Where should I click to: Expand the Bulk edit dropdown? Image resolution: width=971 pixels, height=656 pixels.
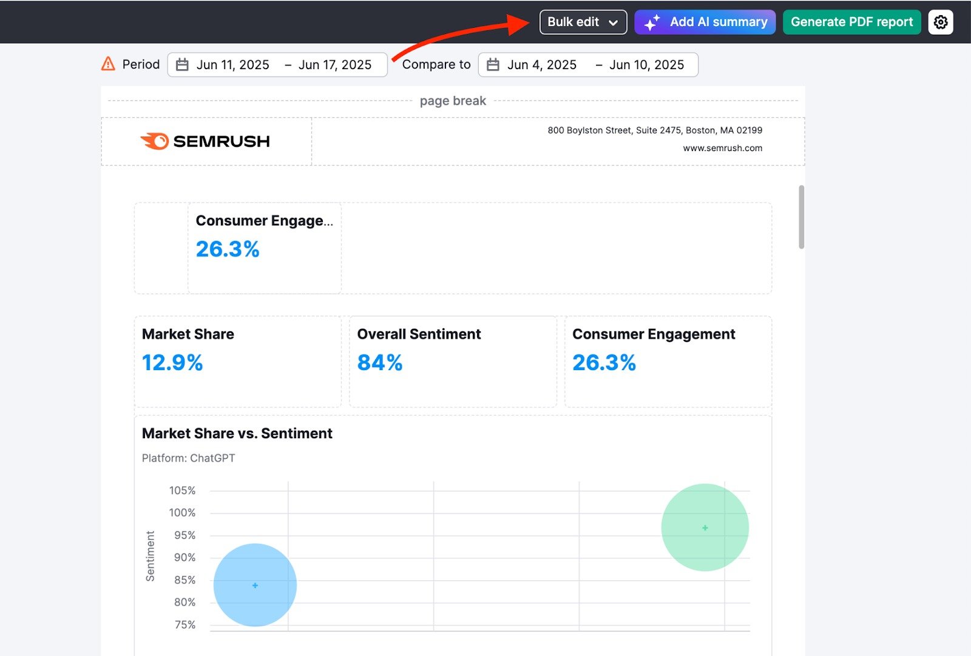[x=583, y=22]
